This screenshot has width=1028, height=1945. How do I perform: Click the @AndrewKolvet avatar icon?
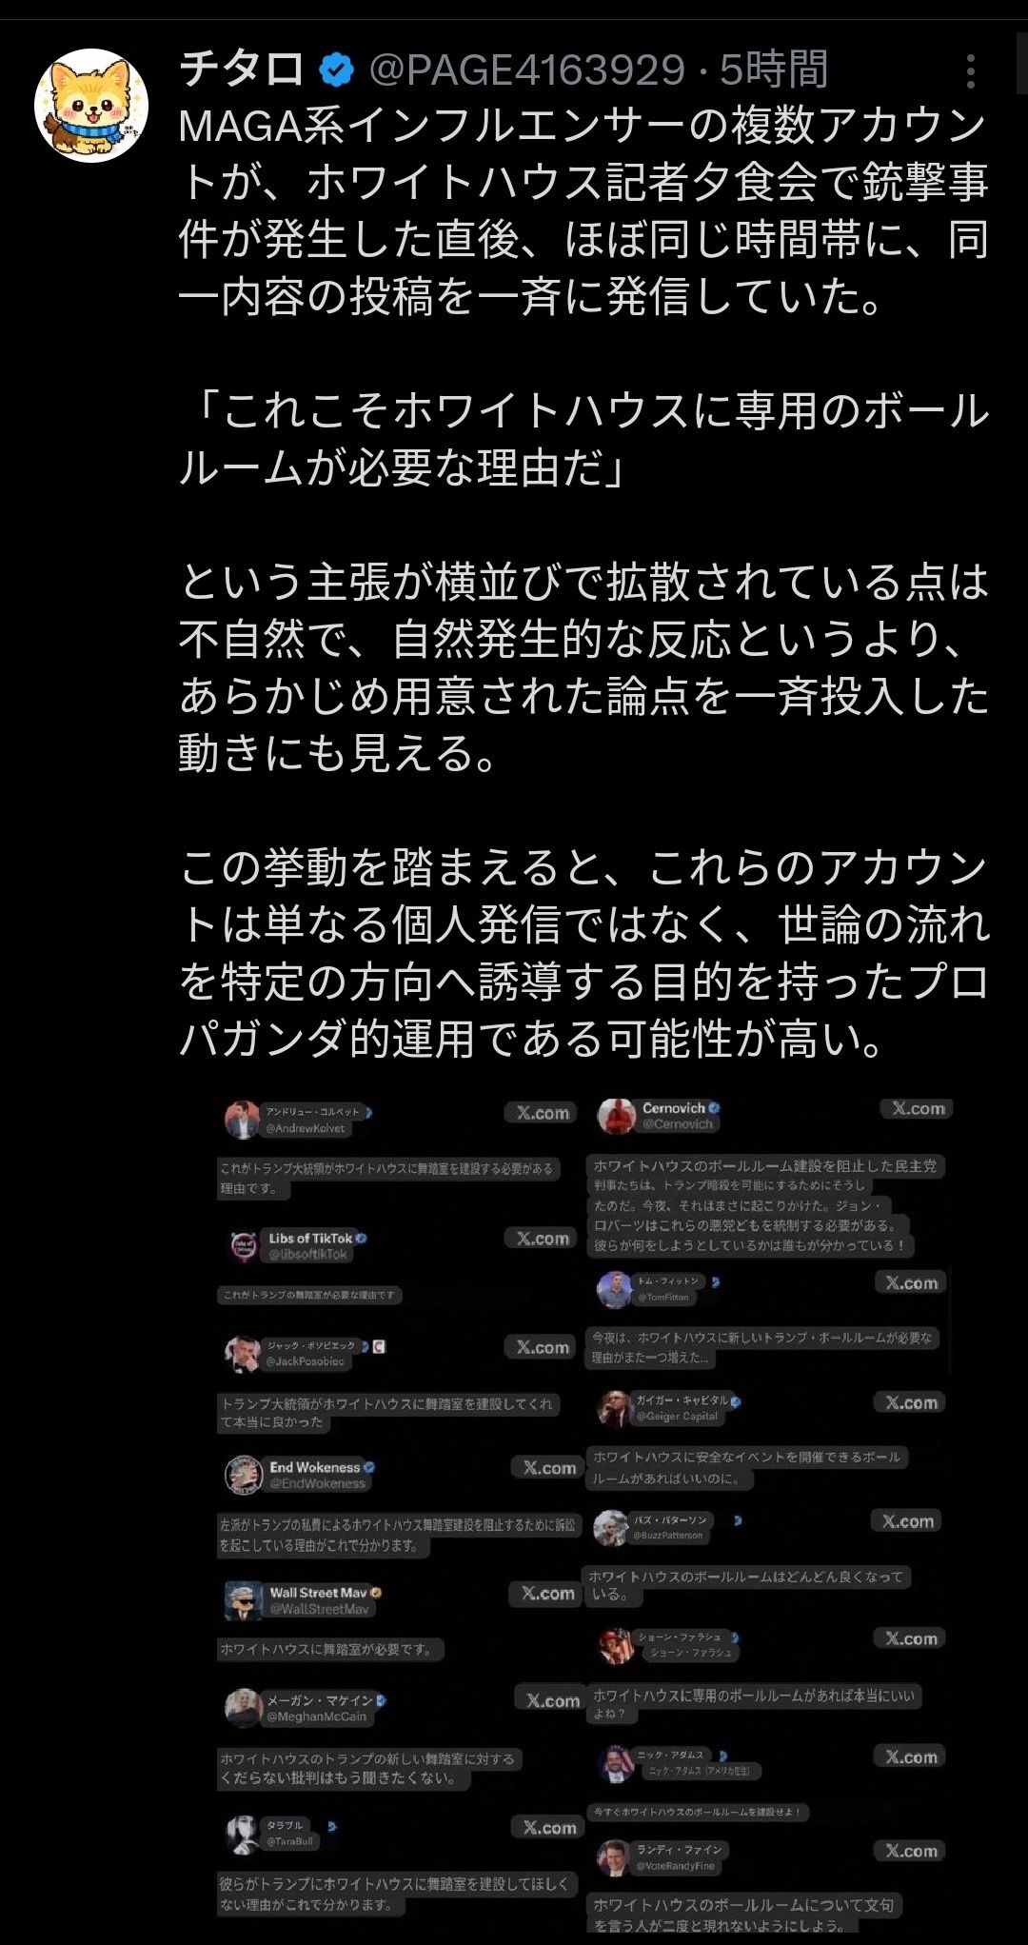(x=243, y=1120)
